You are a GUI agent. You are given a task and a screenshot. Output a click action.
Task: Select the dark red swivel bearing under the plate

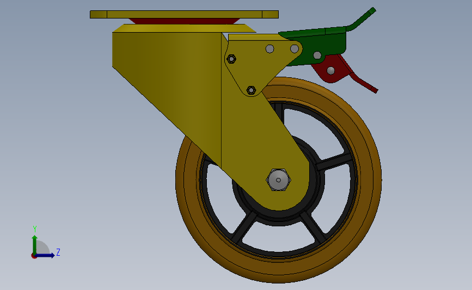(184, 21)
